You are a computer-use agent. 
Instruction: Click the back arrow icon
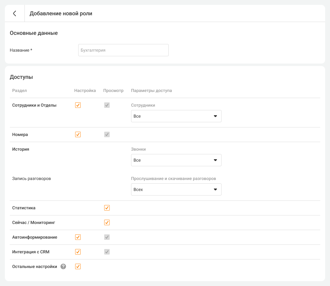click(x=14, y=13)
